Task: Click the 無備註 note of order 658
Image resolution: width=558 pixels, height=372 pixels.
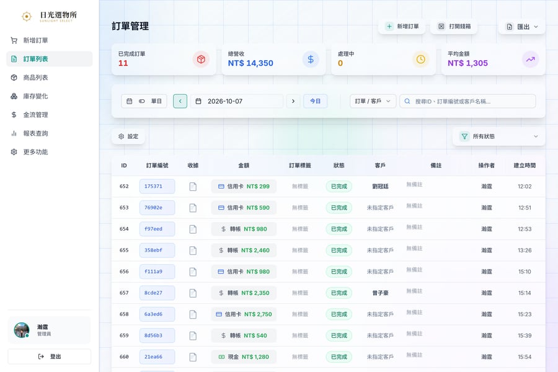Action: tap(414, 312)
